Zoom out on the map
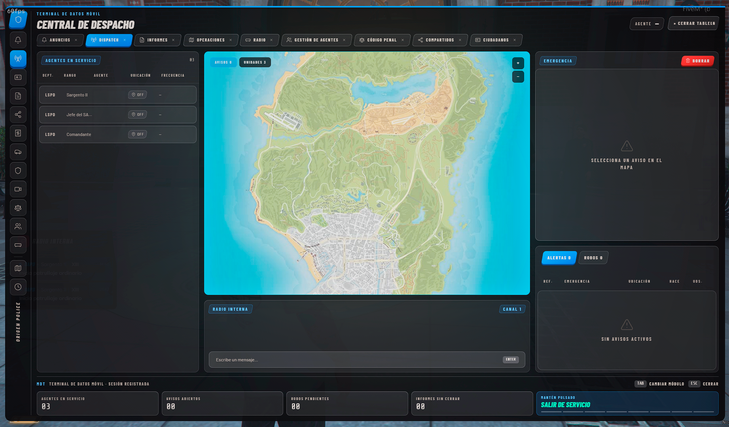This screenshot has height=427, width=729. point(518,77)
